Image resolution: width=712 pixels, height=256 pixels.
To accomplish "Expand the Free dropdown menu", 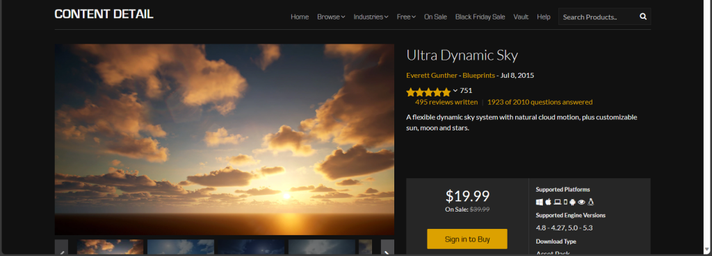I will point(406,17).
